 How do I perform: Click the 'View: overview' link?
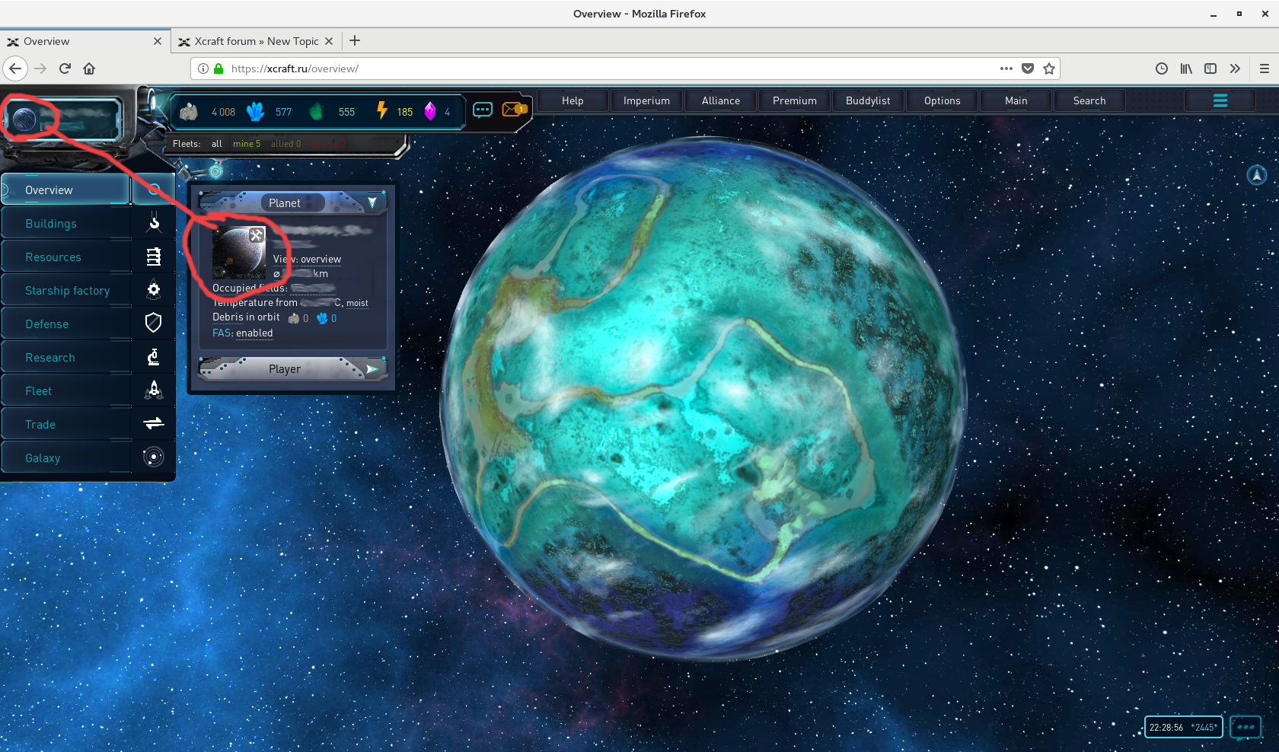[x=307, y=260]
